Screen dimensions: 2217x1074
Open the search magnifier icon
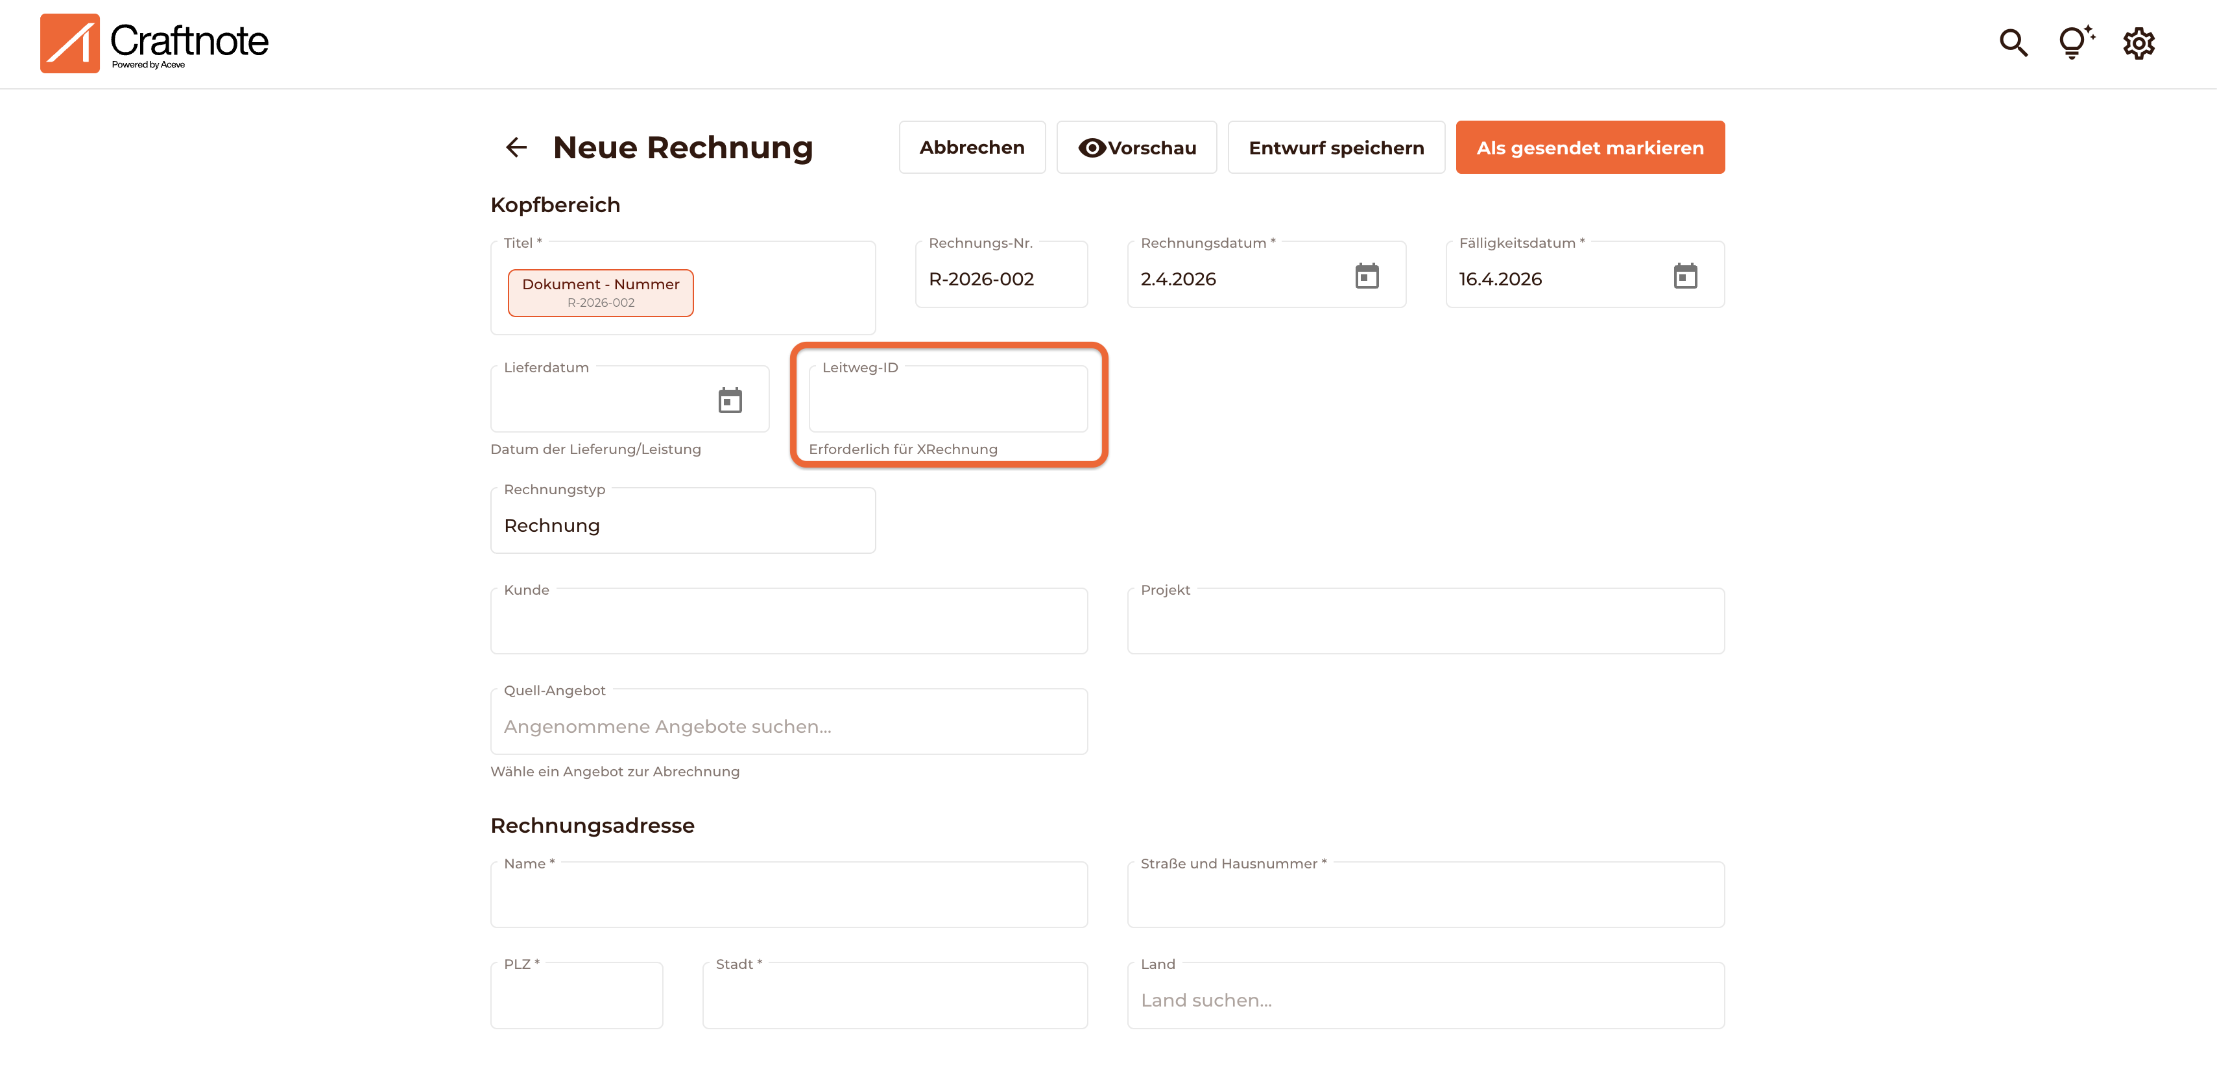pos(2013,43)
